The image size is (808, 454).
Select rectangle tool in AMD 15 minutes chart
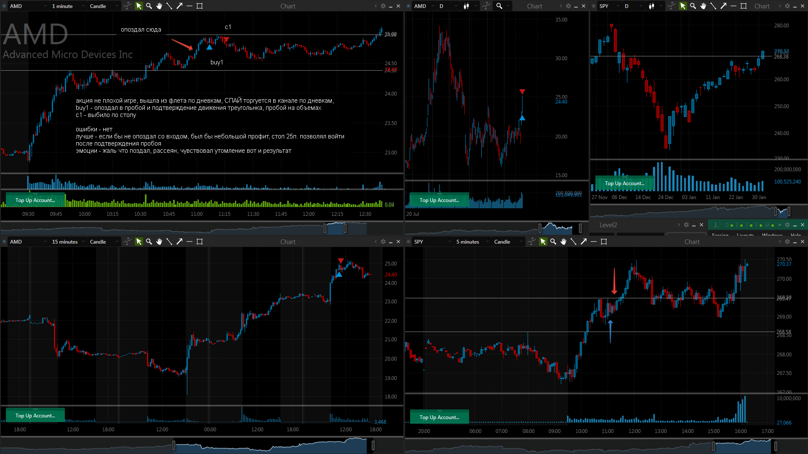coord(200,242)
